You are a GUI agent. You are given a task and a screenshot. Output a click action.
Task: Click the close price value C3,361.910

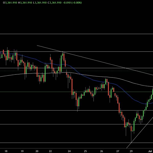55,3
